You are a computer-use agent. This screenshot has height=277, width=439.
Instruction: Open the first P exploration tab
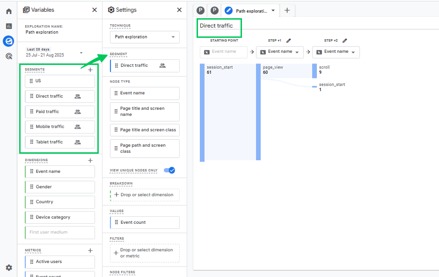point(200,11)
